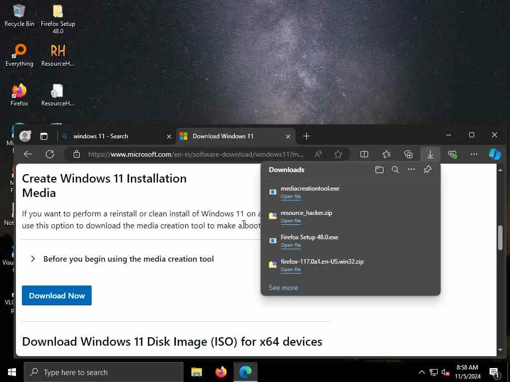Select the Download Windows 11 tab
This screenshot has height=382, width=510.
(x=236, y=136)
